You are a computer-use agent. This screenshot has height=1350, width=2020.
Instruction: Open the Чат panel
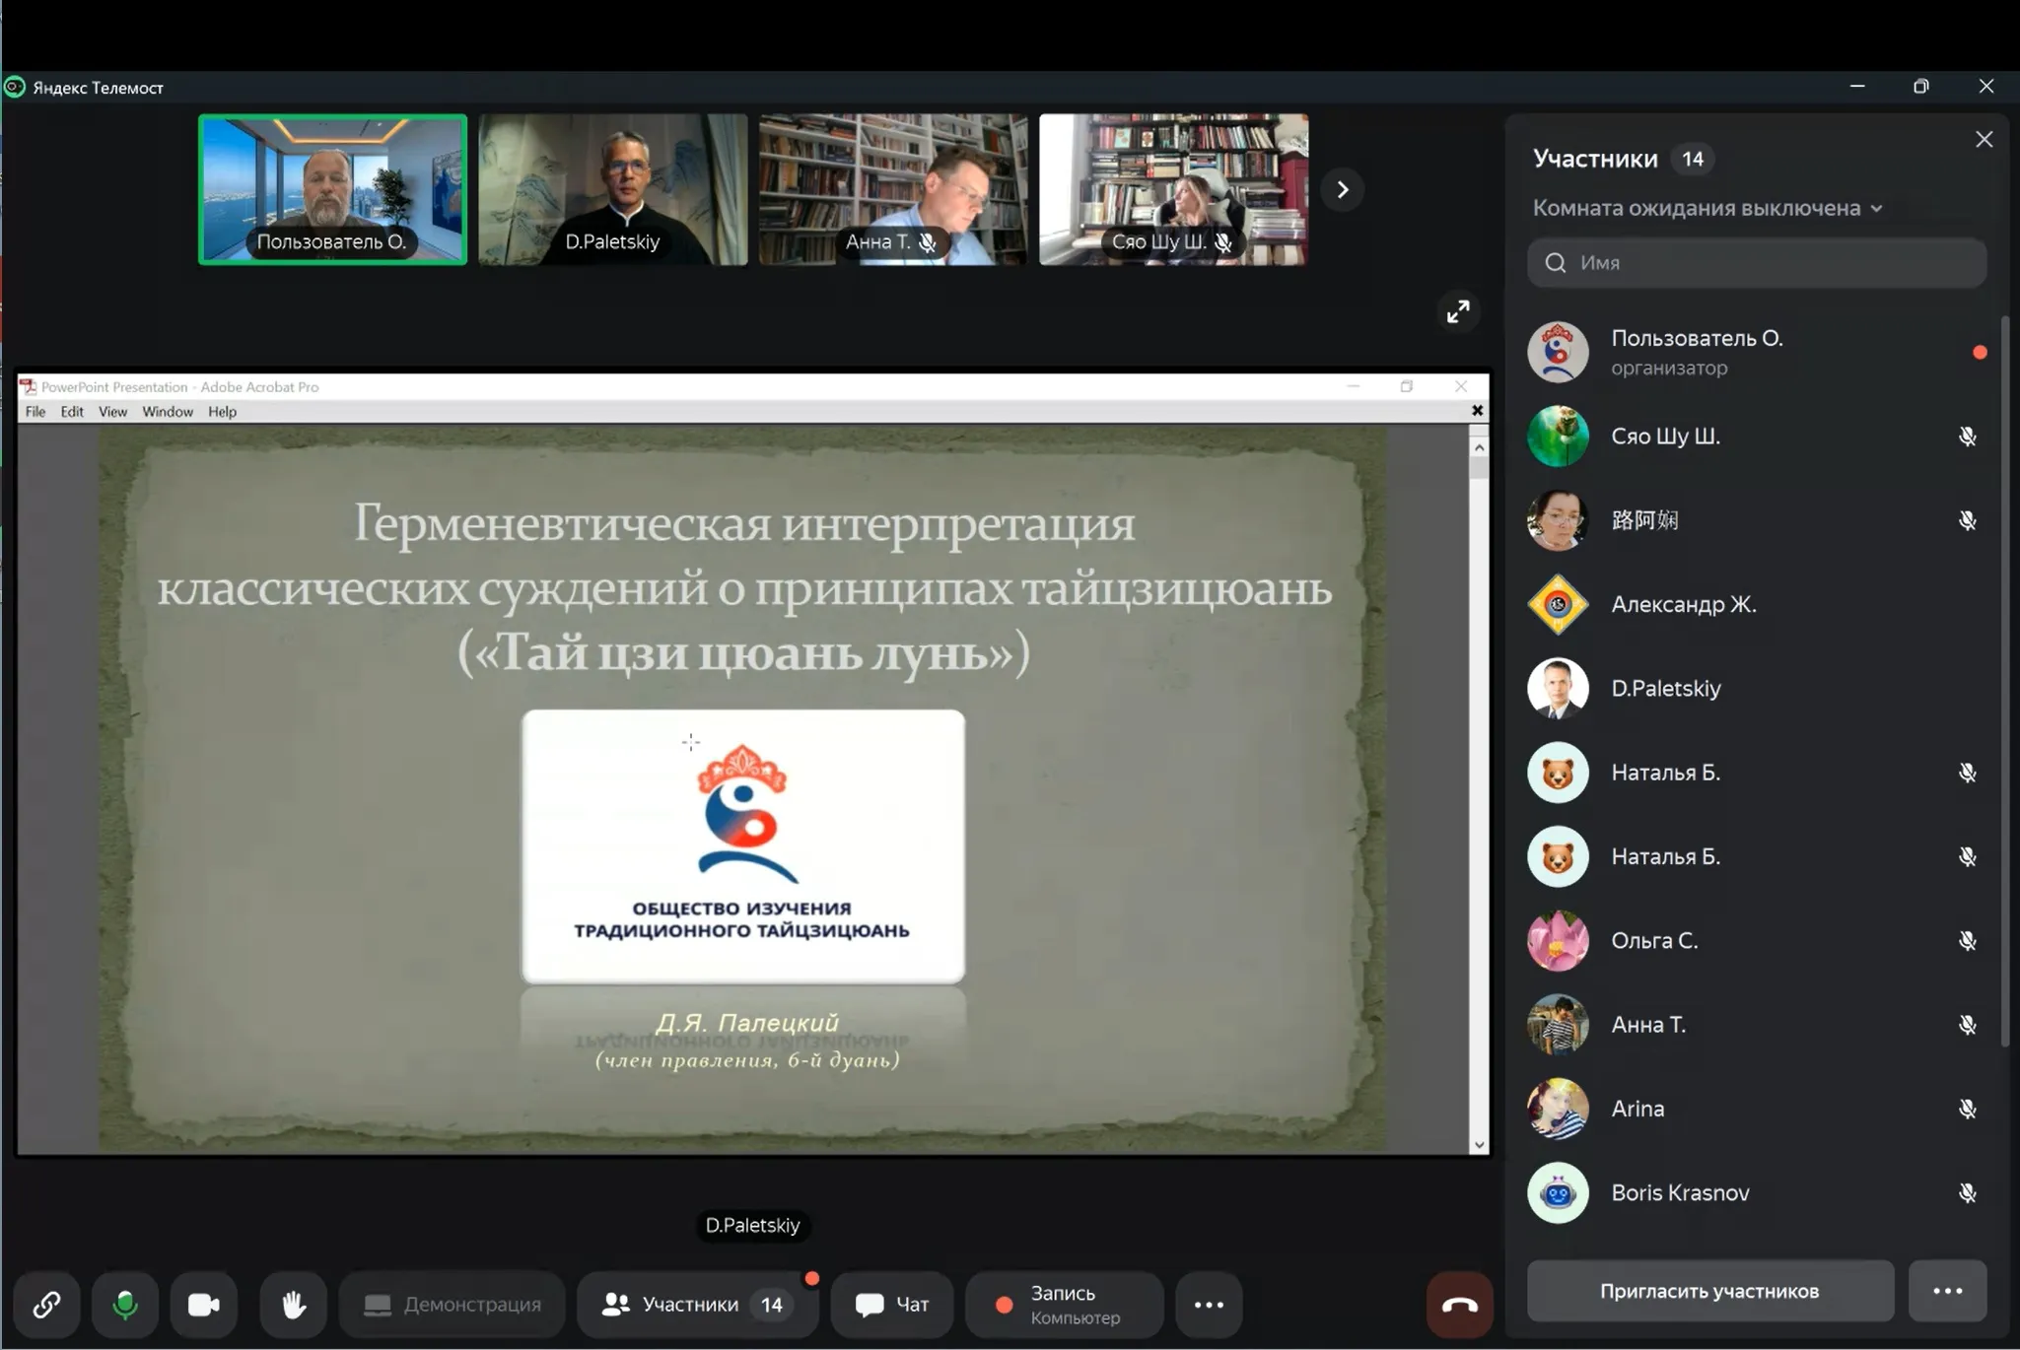(892, 1305)
